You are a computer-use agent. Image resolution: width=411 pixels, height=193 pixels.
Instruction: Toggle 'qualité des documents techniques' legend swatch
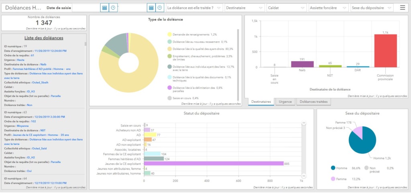click(170, 77)
